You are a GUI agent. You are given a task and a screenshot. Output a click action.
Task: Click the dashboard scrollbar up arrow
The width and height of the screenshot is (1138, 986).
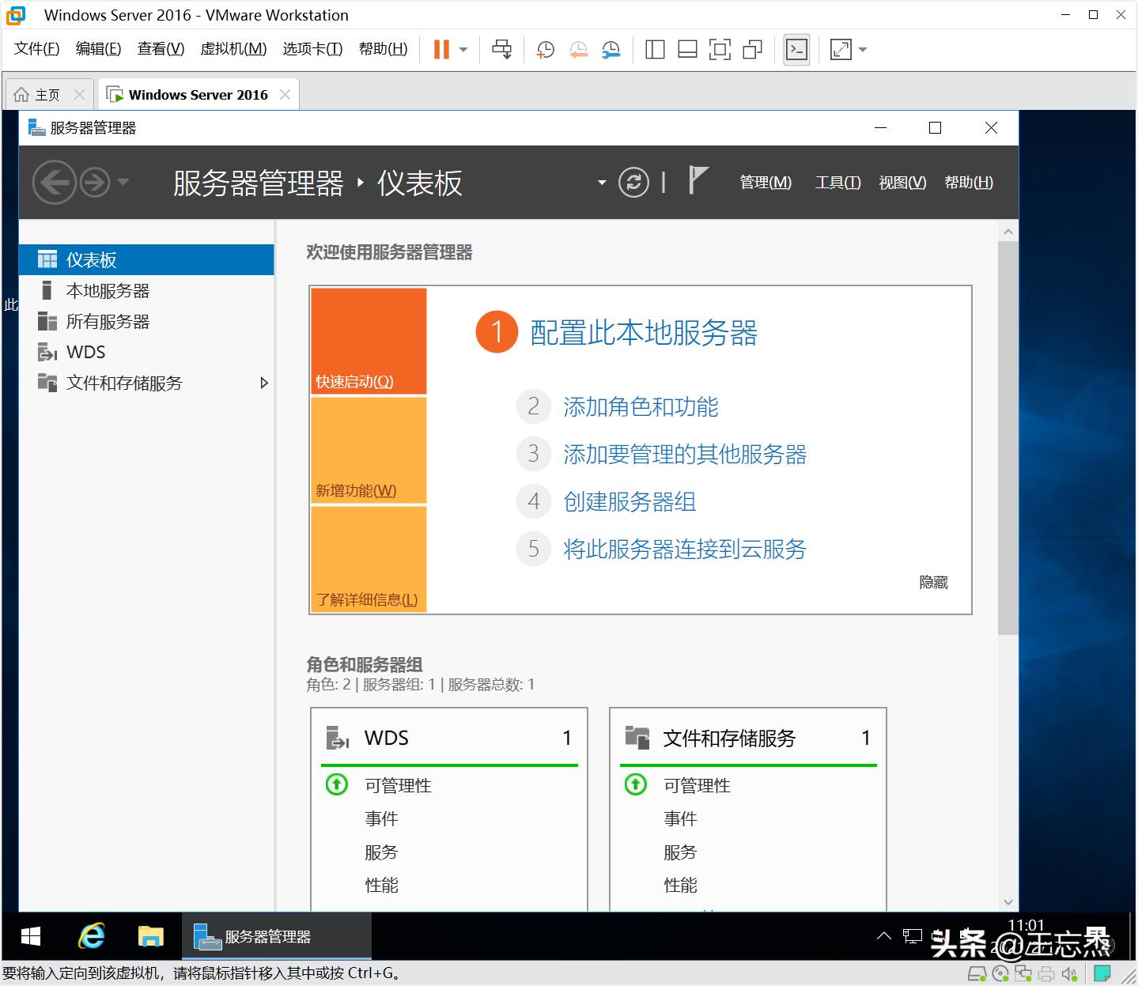(1008, 231)
